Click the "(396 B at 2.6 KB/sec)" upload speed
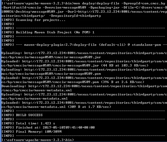The width and height of the screenshot is (167, 142). [123, 82]
